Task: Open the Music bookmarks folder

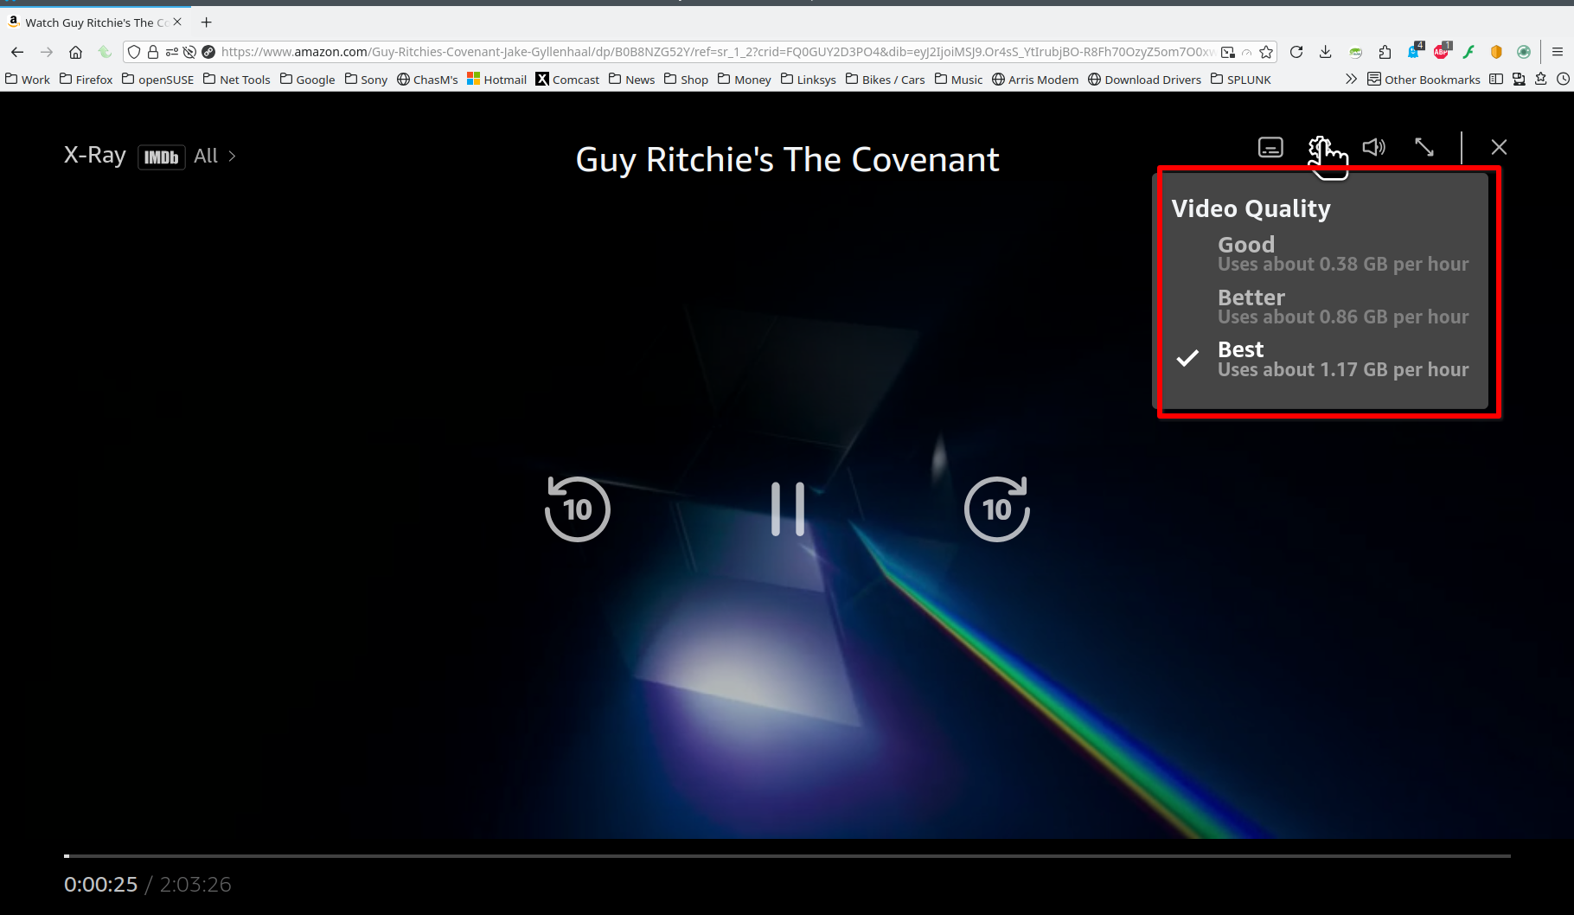Action: pyautogui.click(x=959, y=80)
